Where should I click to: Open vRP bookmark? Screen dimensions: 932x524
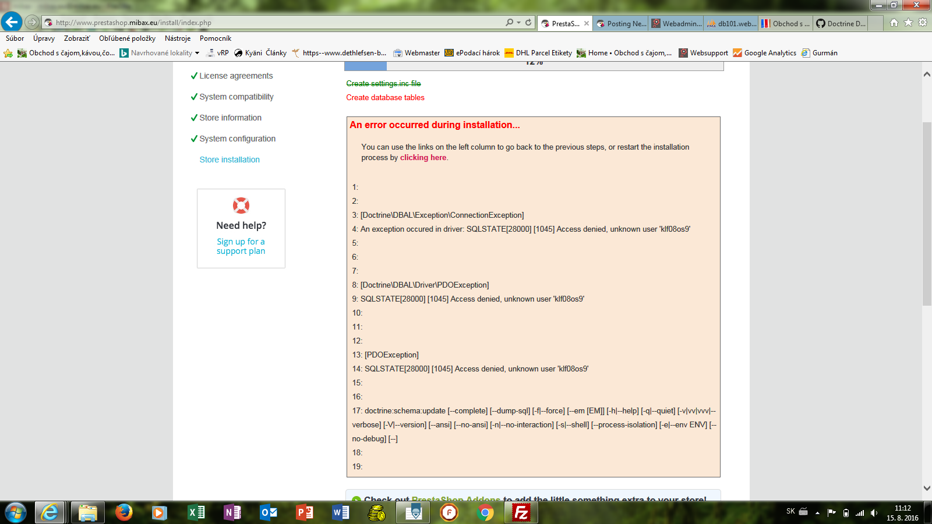(217, 53)
